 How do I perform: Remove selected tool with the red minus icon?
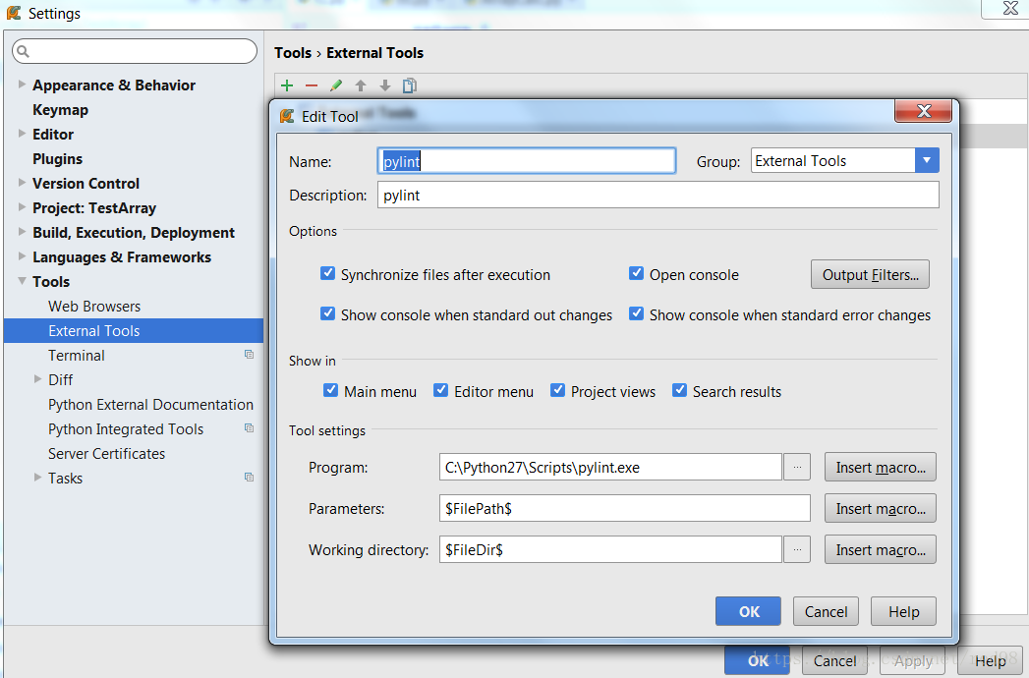(x=312, y=86)
